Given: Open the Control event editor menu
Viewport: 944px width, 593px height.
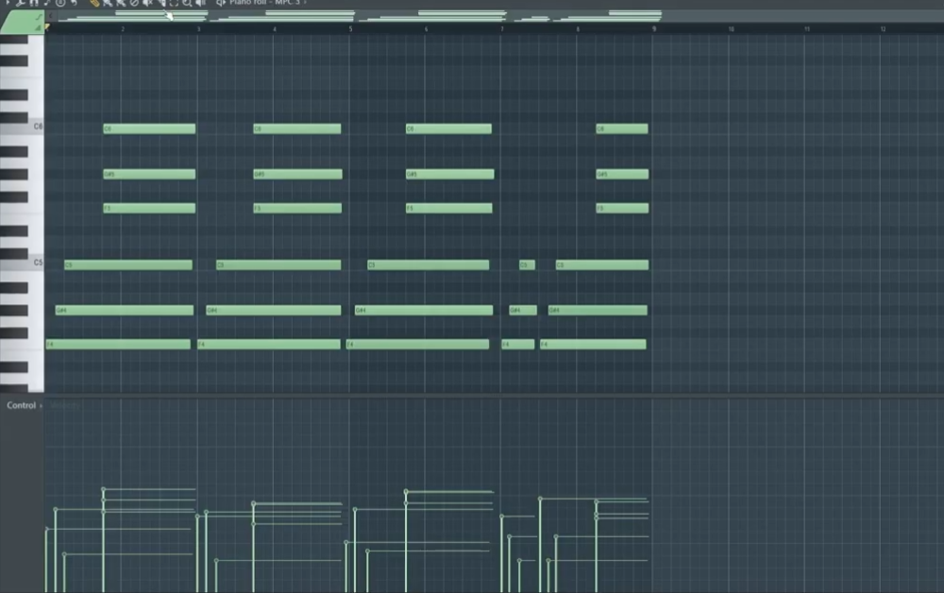Looking at the screenshot, I should pyautogui.click(x=21, y=405).
